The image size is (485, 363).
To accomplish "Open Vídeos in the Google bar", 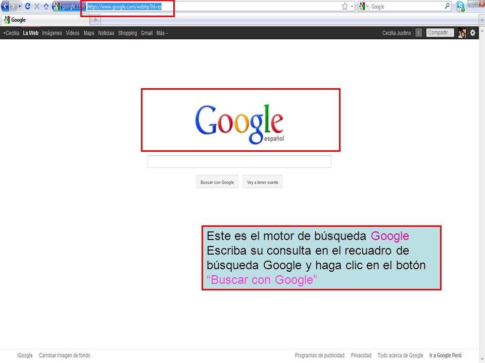I will (x=73, y=33).
